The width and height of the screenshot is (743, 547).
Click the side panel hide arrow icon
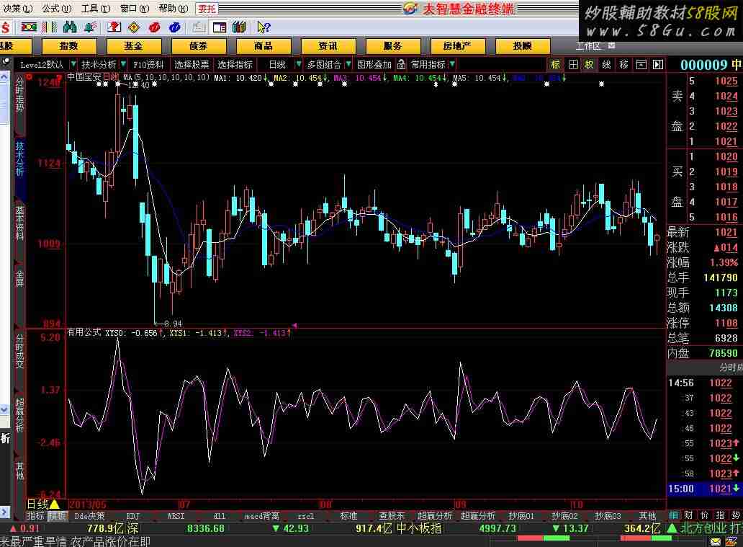[x=658, y=64]
